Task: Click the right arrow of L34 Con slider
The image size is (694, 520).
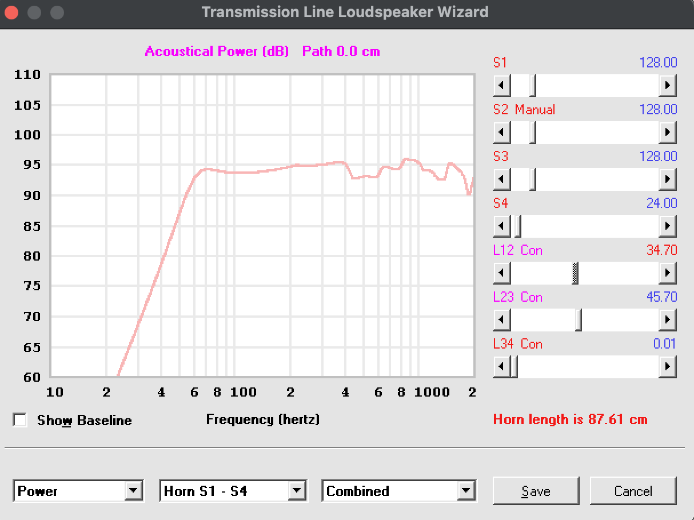Action: (x=667, y=367)
